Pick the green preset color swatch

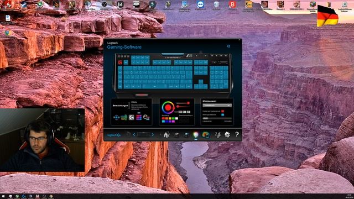pyautogui.click(x=173, y=118)
